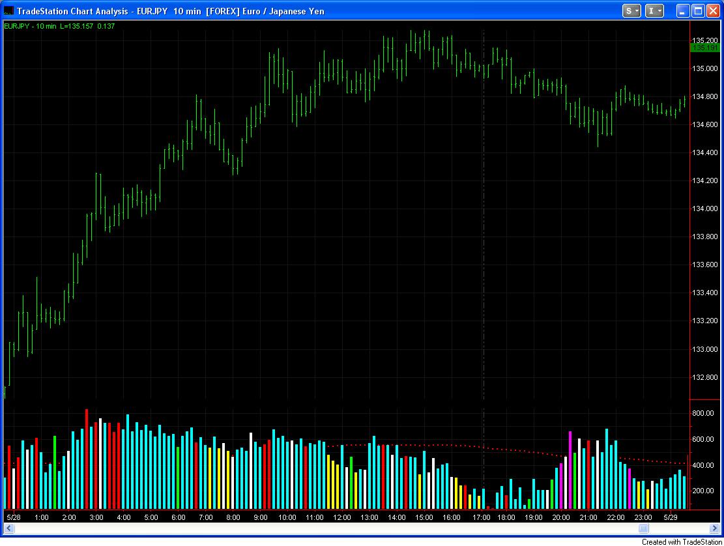The height and width of the screenshot is (546, 724).
Task: Click the 400.00 volume axis label
Action: (x=702, y=465)
